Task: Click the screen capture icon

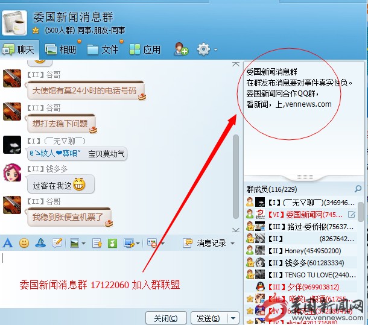Action: click(x=129, y=244)
